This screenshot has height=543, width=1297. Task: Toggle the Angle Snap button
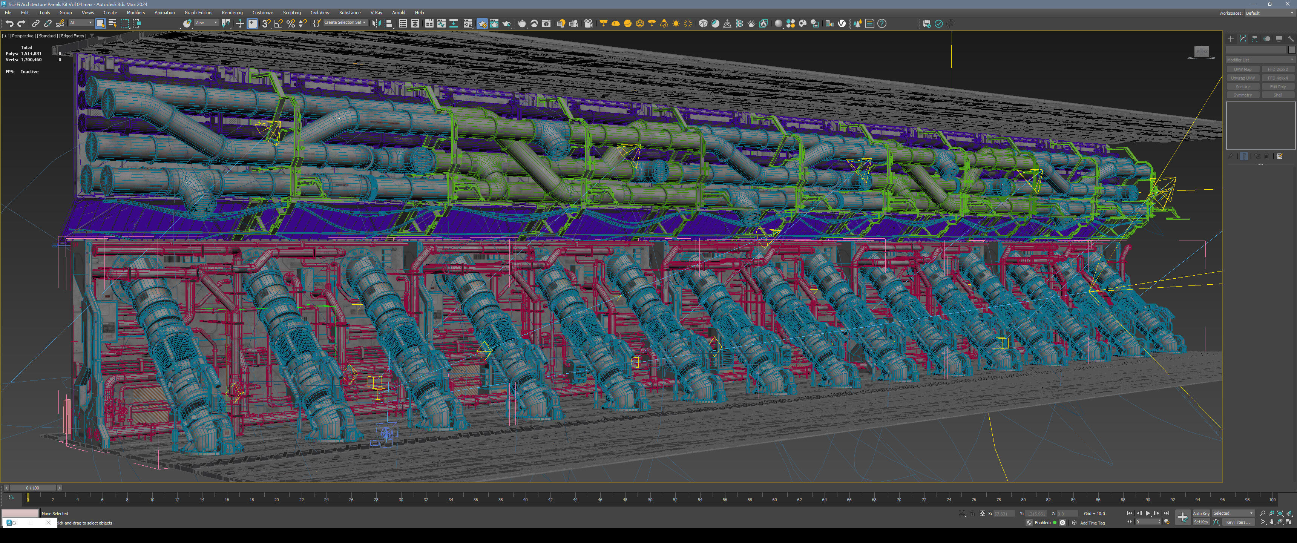click(278, 23)
